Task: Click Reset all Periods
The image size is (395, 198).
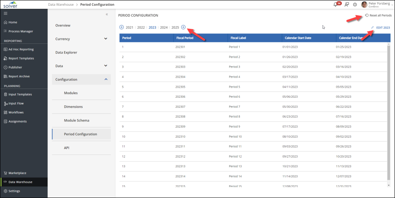Action: point(378,15)
